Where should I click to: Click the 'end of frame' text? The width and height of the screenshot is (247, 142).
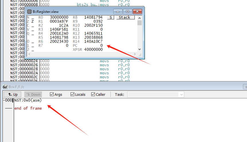point(28,108)
